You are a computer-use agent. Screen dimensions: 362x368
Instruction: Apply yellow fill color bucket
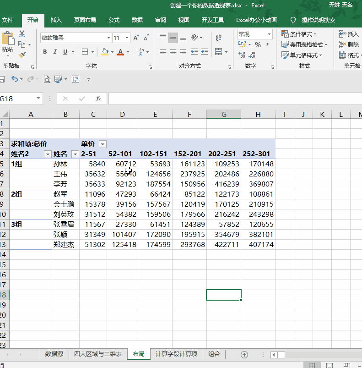105,52
